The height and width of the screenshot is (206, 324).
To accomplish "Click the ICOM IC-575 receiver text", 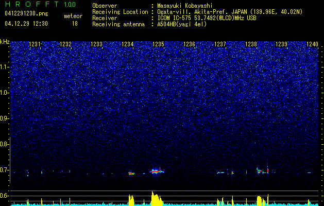I will pyautogui.click(x=207, y=18).
